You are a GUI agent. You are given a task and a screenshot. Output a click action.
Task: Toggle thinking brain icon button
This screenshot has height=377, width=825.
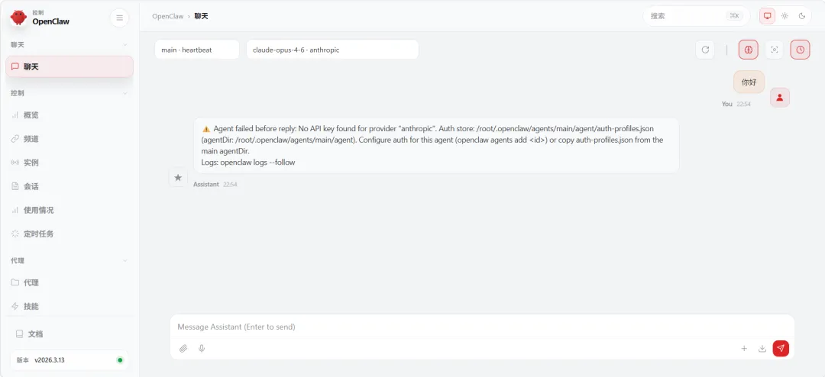point(748,50)
